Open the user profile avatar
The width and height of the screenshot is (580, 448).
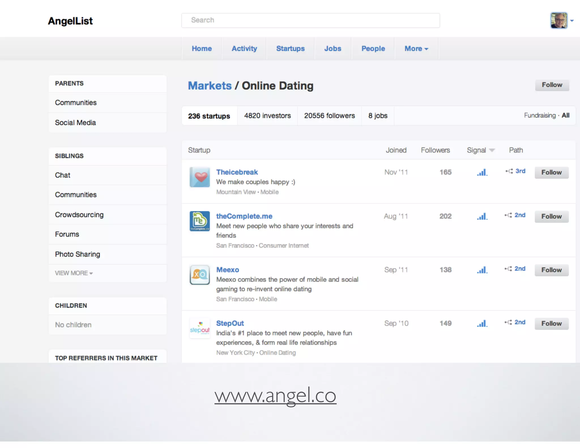[x=559, y=20]
